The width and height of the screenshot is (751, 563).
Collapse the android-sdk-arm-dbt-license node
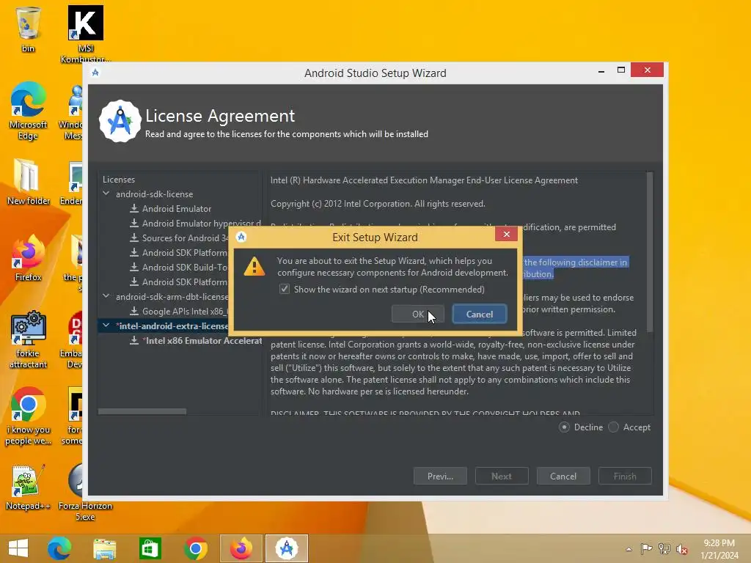(106, 296)
